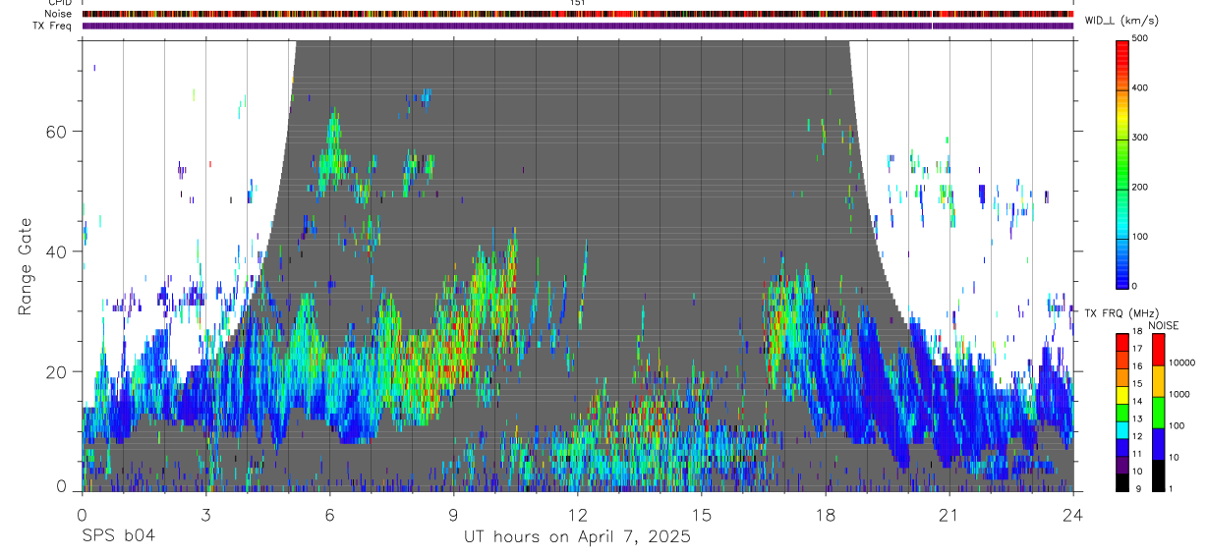Screen dimensions: 1207x557
Task: Click the 'Range Gate' y-axis title
Action: pos(25,265)
